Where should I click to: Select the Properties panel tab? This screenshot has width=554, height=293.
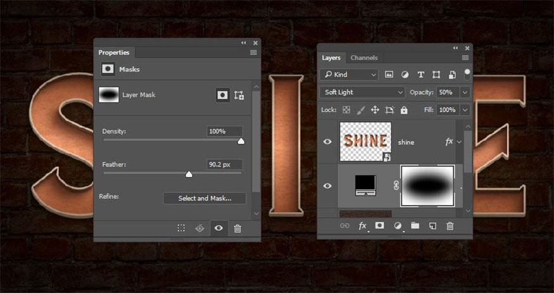pos(114,53)
